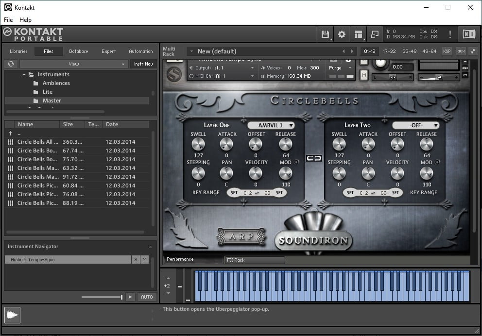Click the save (floppy disk) icon

tap(325, 34)
